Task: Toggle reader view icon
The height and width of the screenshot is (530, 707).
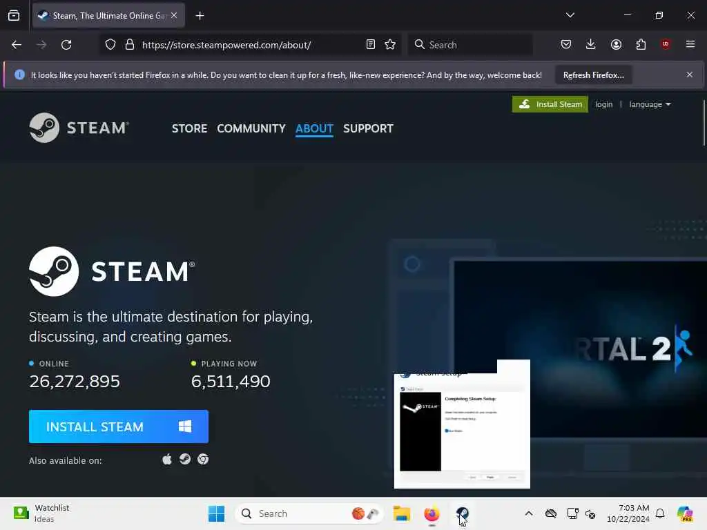Action: point(371,45)
